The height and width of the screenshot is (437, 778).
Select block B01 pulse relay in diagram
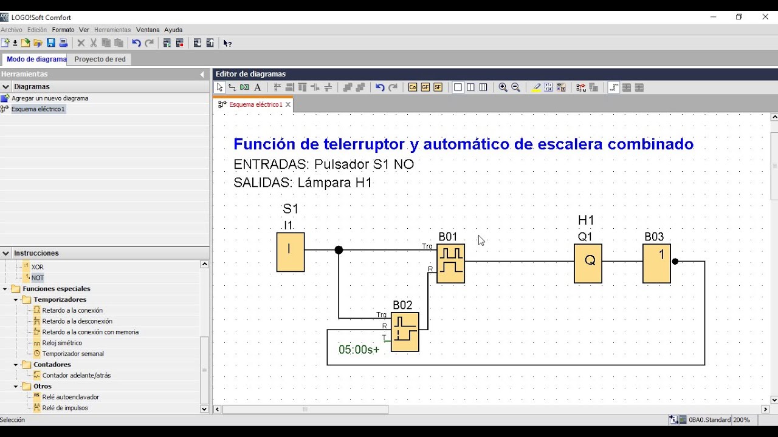[x=450, y=263]
